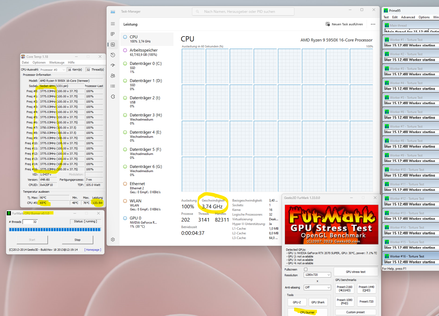Run Preset:2160 (4K/UHD) benchmark
This screenshot has height=316, width=439.
point(344,289)
